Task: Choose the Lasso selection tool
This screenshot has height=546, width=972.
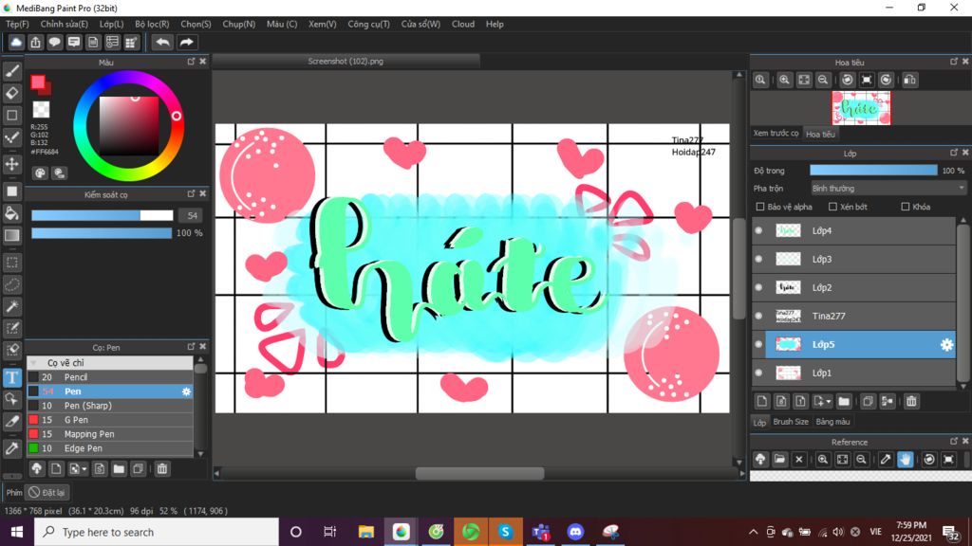Action: tap(11, 284)
